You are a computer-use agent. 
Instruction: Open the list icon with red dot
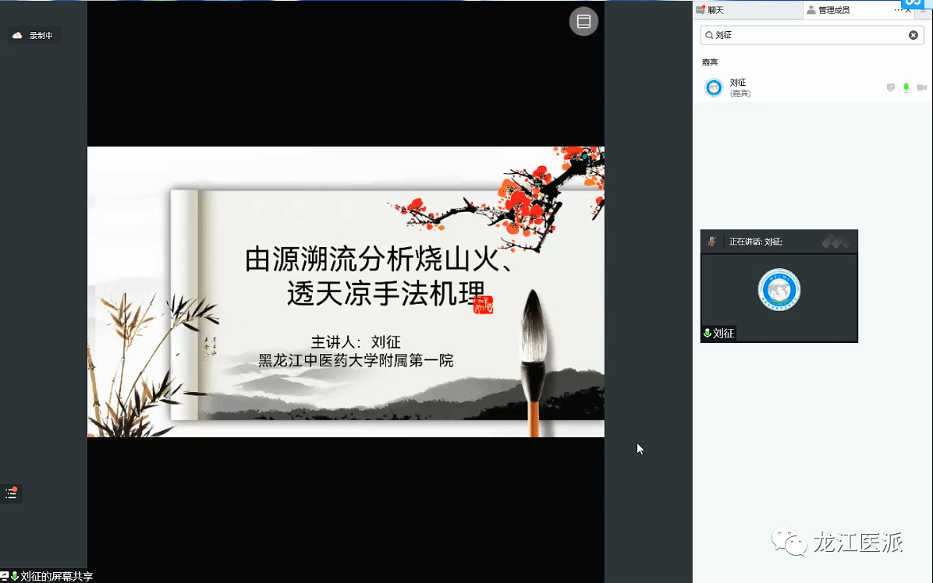11,493
